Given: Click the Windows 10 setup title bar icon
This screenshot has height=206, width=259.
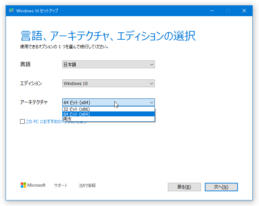Looking at the screenshot, I should (11, 11).
